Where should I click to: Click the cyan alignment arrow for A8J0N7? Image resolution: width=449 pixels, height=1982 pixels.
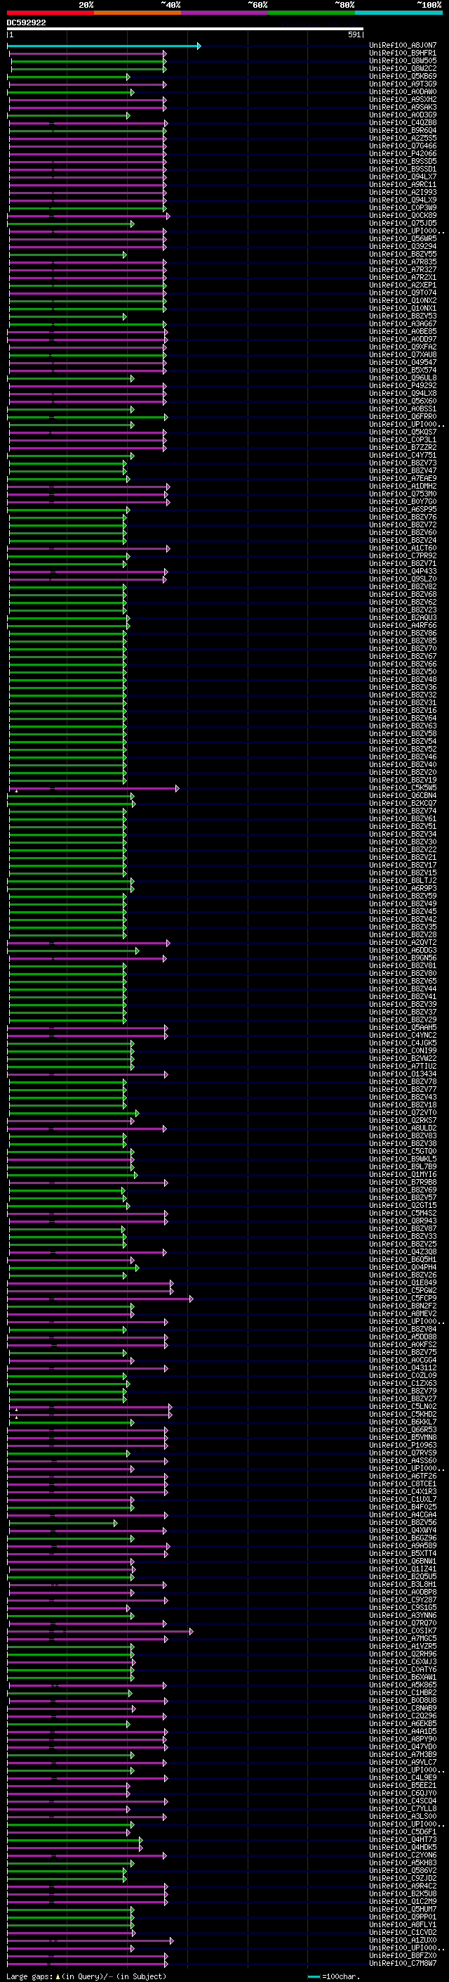pos(105,46)
